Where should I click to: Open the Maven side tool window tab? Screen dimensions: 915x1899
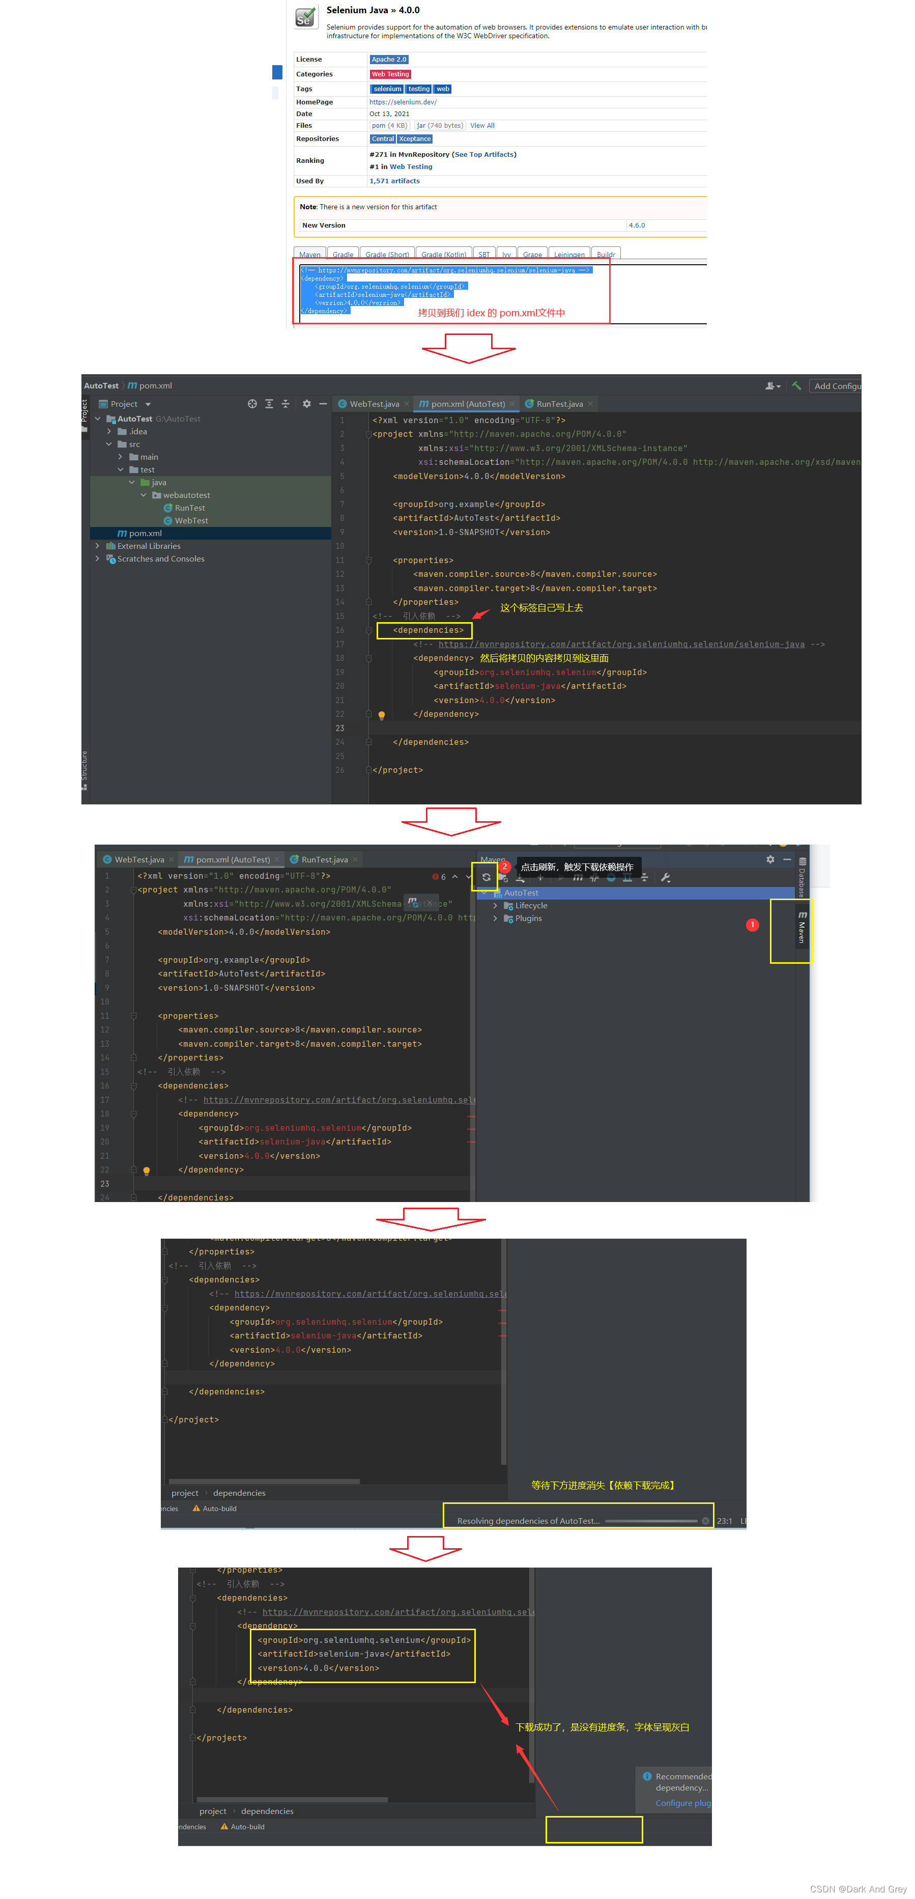(803, 928)
